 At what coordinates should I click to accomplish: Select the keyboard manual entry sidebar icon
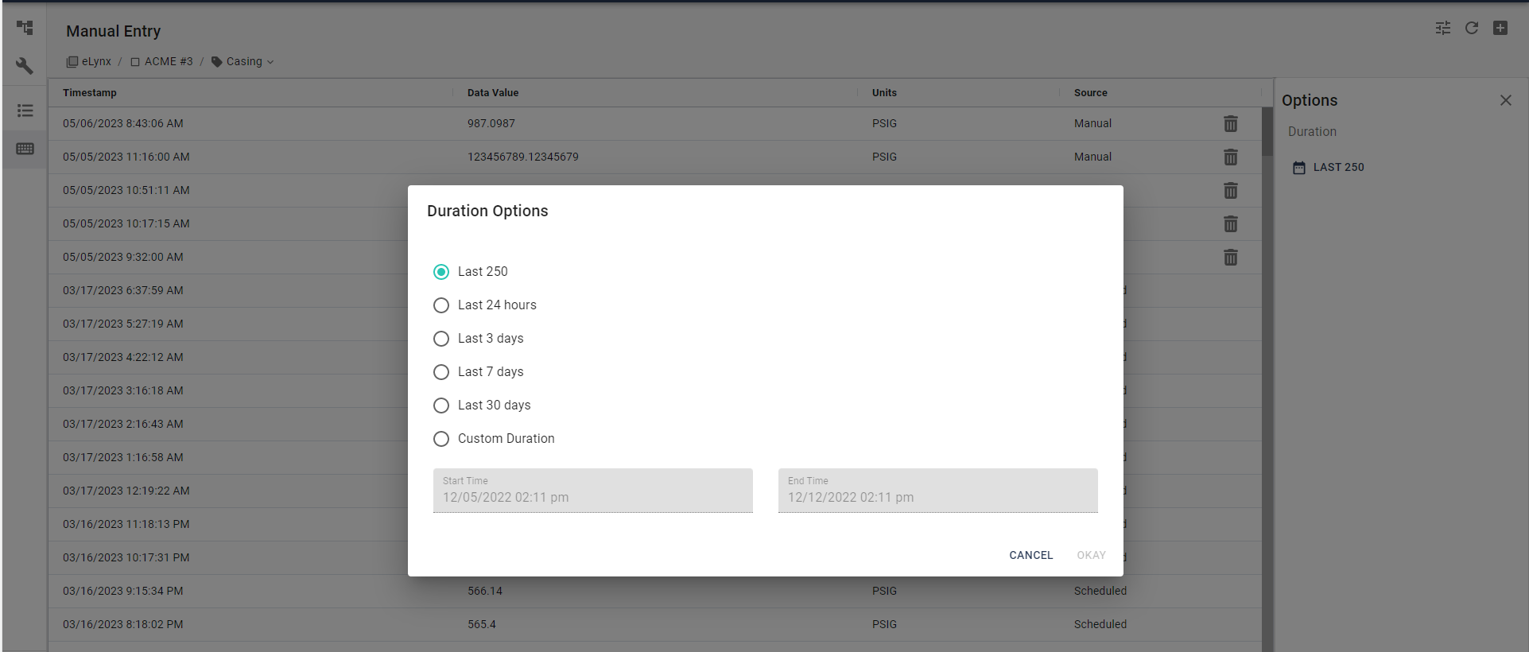click(x=25, y=149)
